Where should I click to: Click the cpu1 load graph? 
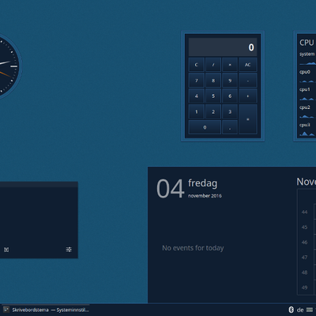pyautogui.click(x=307, y=98)
